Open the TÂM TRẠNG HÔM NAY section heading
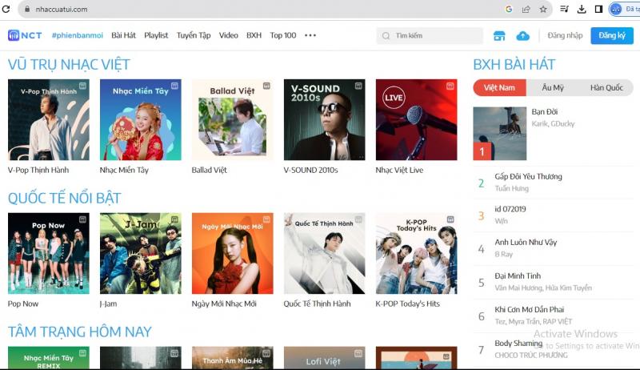Viewport: 640px width, 370px height. point(79,332)
